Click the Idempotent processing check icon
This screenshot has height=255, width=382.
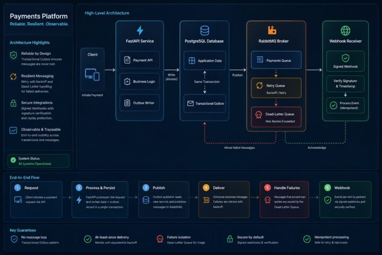pyautogui.click(x=307, y=239)
